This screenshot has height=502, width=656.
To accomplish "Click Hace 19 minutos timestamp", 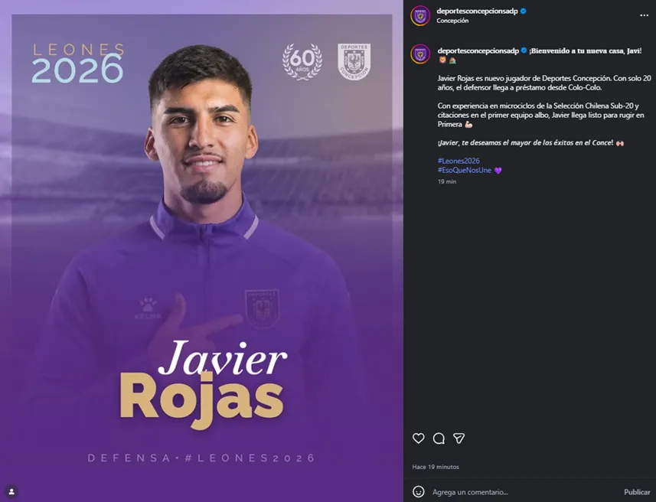I will [436, 467].
